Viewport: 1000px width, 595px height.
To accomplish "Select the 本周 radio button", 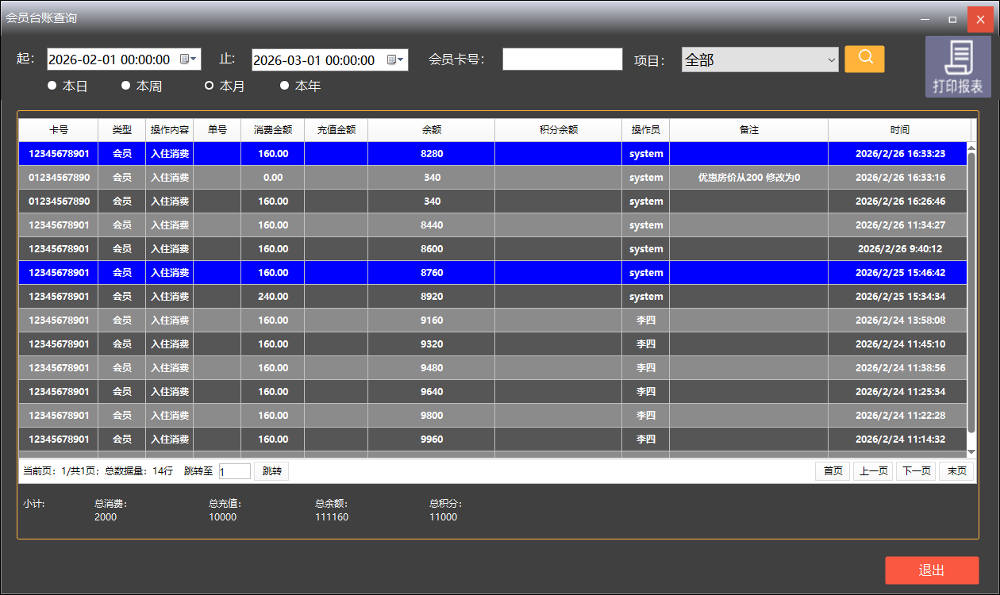I will coord(126,86).
